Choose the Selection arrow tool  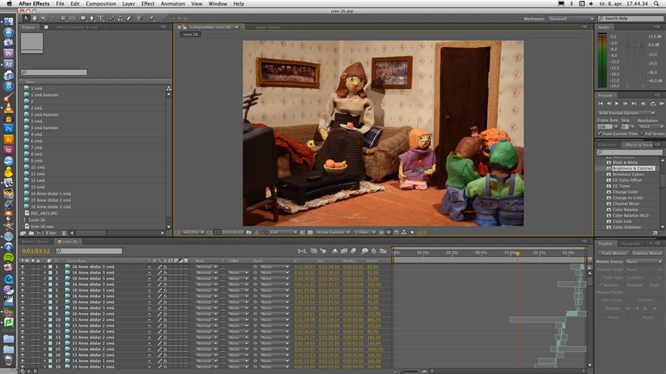click(x=26, y=19)
